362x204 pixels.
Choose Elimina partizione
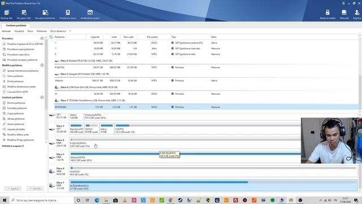(x=14, y=103)
